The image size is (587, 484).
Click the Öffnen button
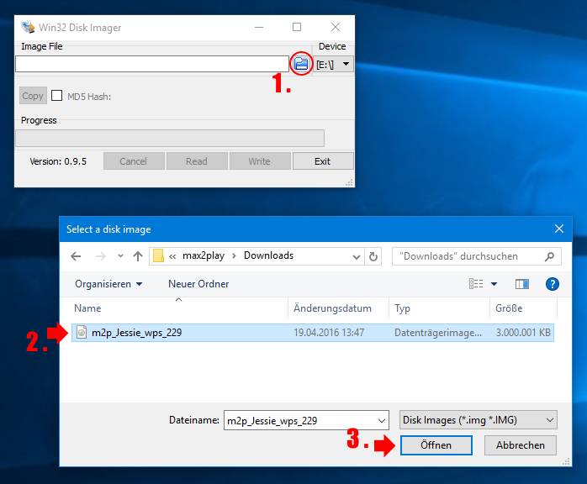tap(436, 445)
